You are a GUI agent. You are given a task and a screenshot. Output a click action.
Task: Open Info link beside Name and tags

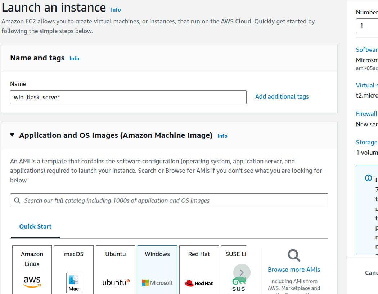74,59
